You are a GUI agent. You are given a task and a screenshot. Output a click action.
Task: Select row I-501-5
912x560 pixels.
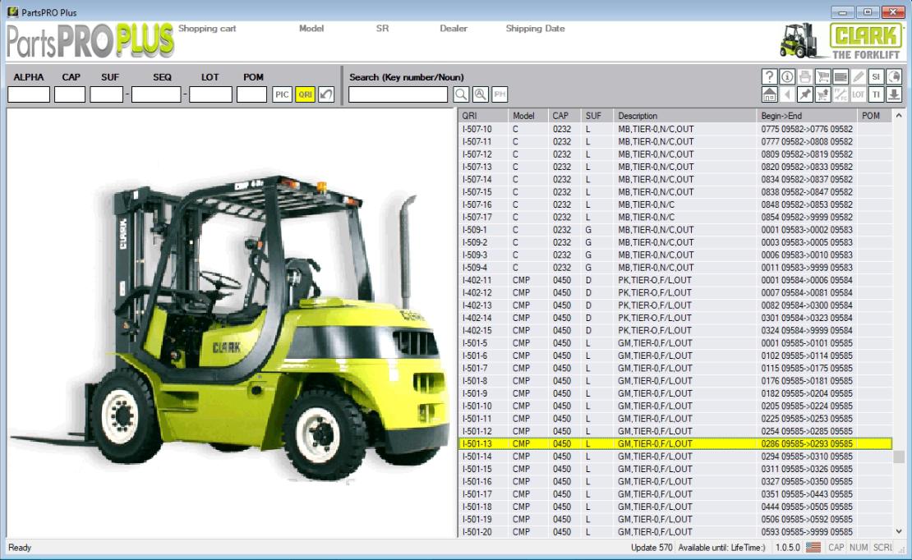[675, 343]
